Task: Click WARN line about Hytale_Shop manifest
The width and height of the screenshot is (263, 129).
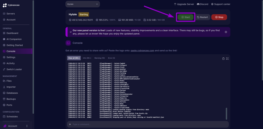Action: tap(116, 117)
